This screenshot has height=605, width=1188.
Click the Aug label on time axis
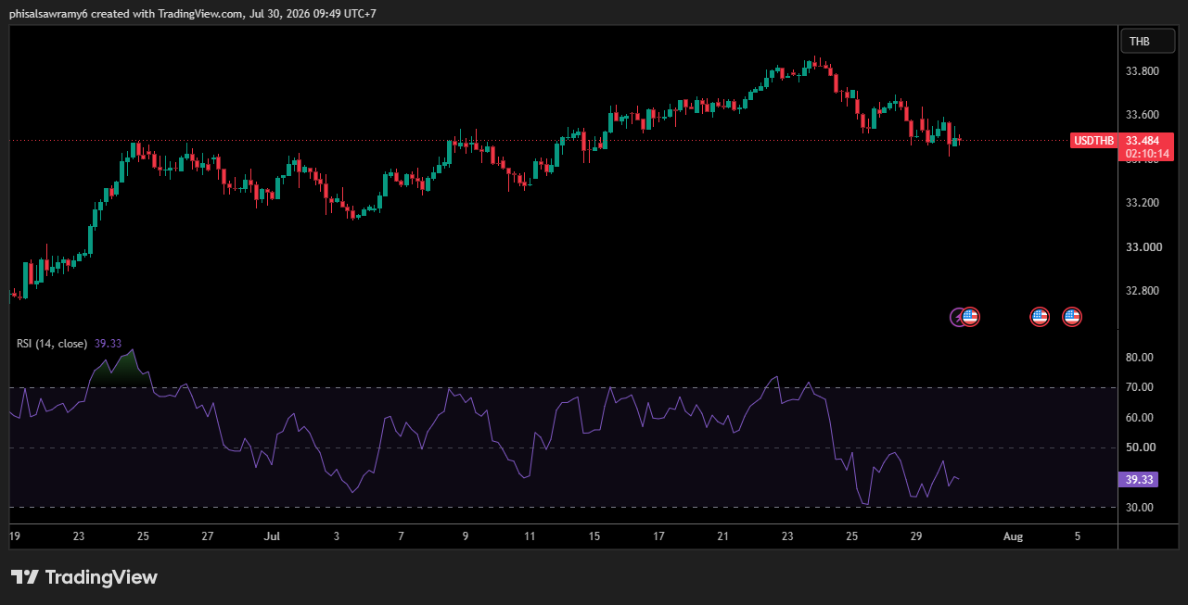[1014, 536]
